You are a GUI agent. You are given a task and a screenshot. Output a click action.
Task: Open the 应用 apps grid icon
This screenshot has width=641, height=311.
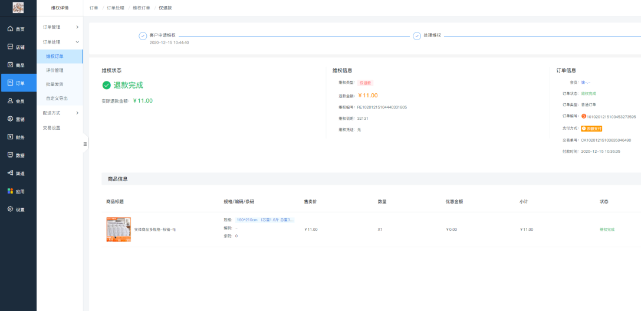(x=10, y=191)
